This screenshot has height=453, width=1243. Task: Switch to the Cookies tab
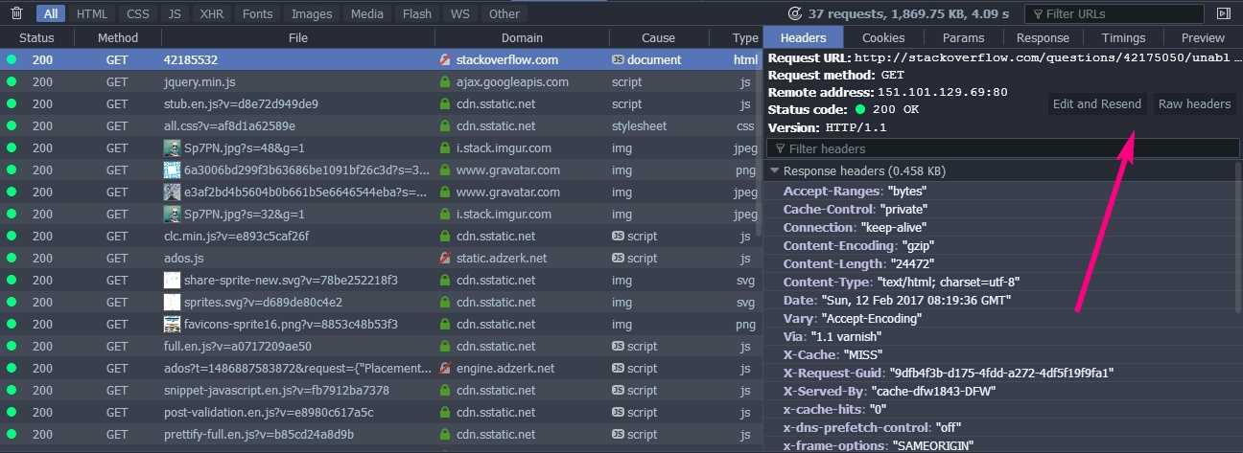click(x=882, y=38)
